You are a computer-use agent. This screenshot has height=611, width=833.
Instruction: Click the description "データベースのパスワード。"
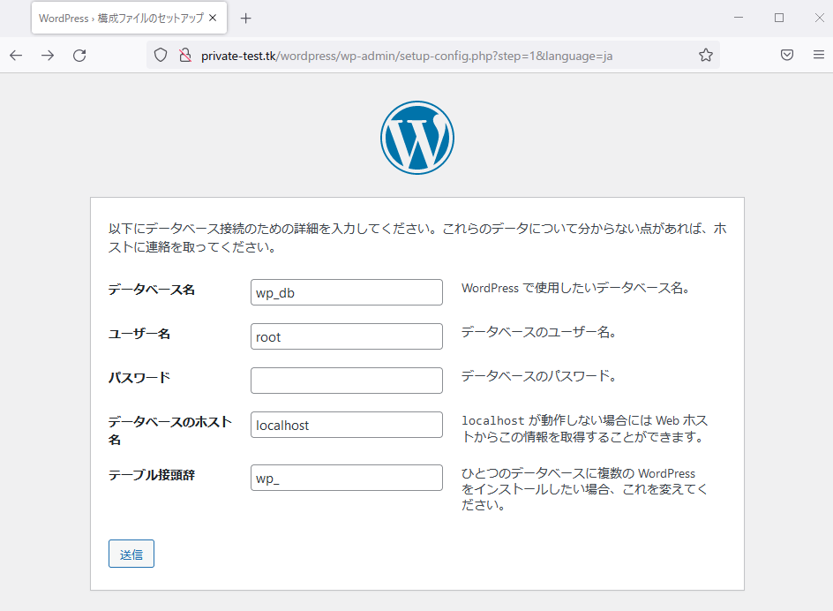tap(538, 376)
